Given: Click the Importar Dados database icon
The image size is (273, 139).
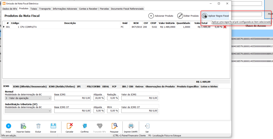Looking at the screenshot, I should pos(23,126).
